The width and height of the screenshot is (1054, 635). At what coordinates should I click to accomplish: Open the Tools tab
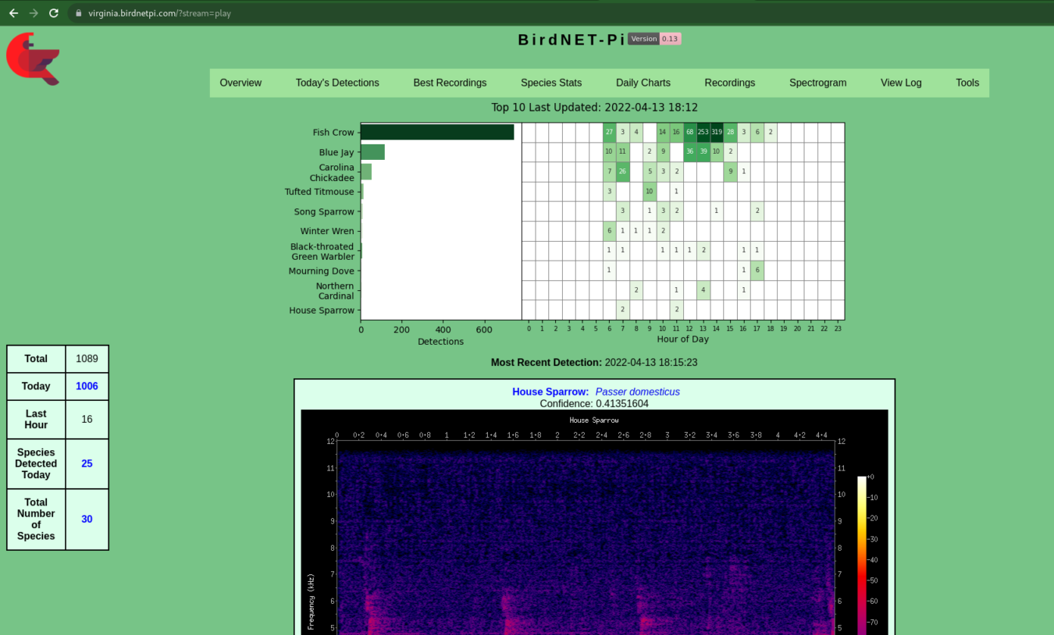click(967, 83)
